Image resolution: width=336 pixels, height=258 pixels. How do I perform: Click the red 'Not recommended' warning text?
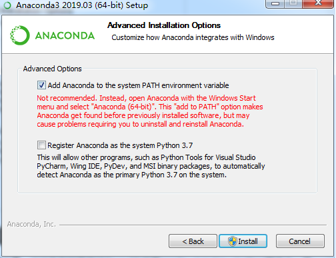click(x=150, y=111)
